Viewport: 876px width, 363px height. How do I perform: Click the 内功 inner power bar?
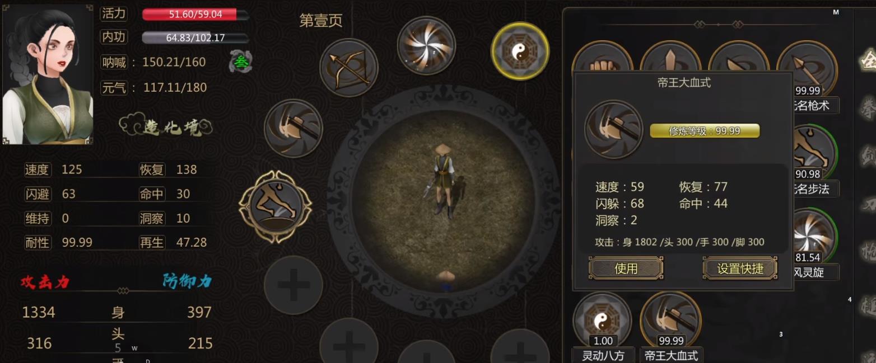(195, 37)
